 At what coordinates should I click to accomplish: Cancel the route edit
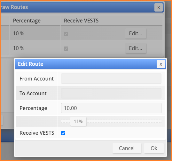pyautogui.click(x=127, y=148)
